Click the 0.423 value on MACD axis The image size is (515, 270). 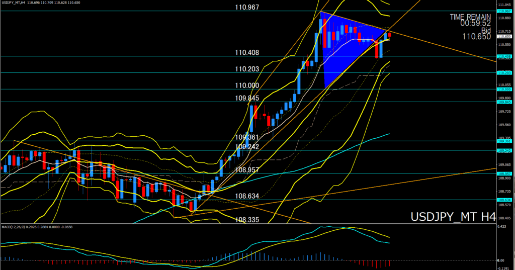click(501, 227)
